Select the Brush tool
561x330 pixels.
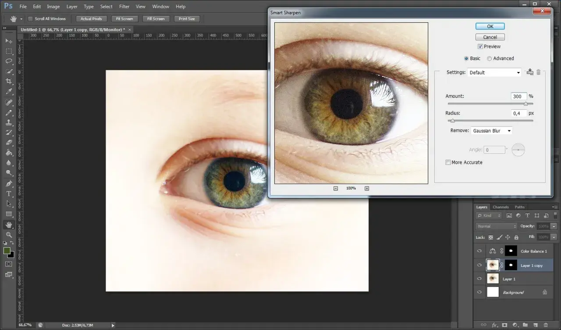(x=9, y=113)
